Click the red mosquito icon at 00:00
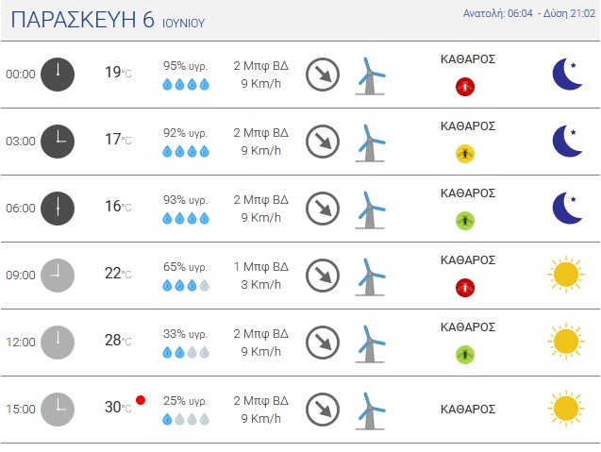The width and height of the screenshot is (601, 452). click(465, 87)
